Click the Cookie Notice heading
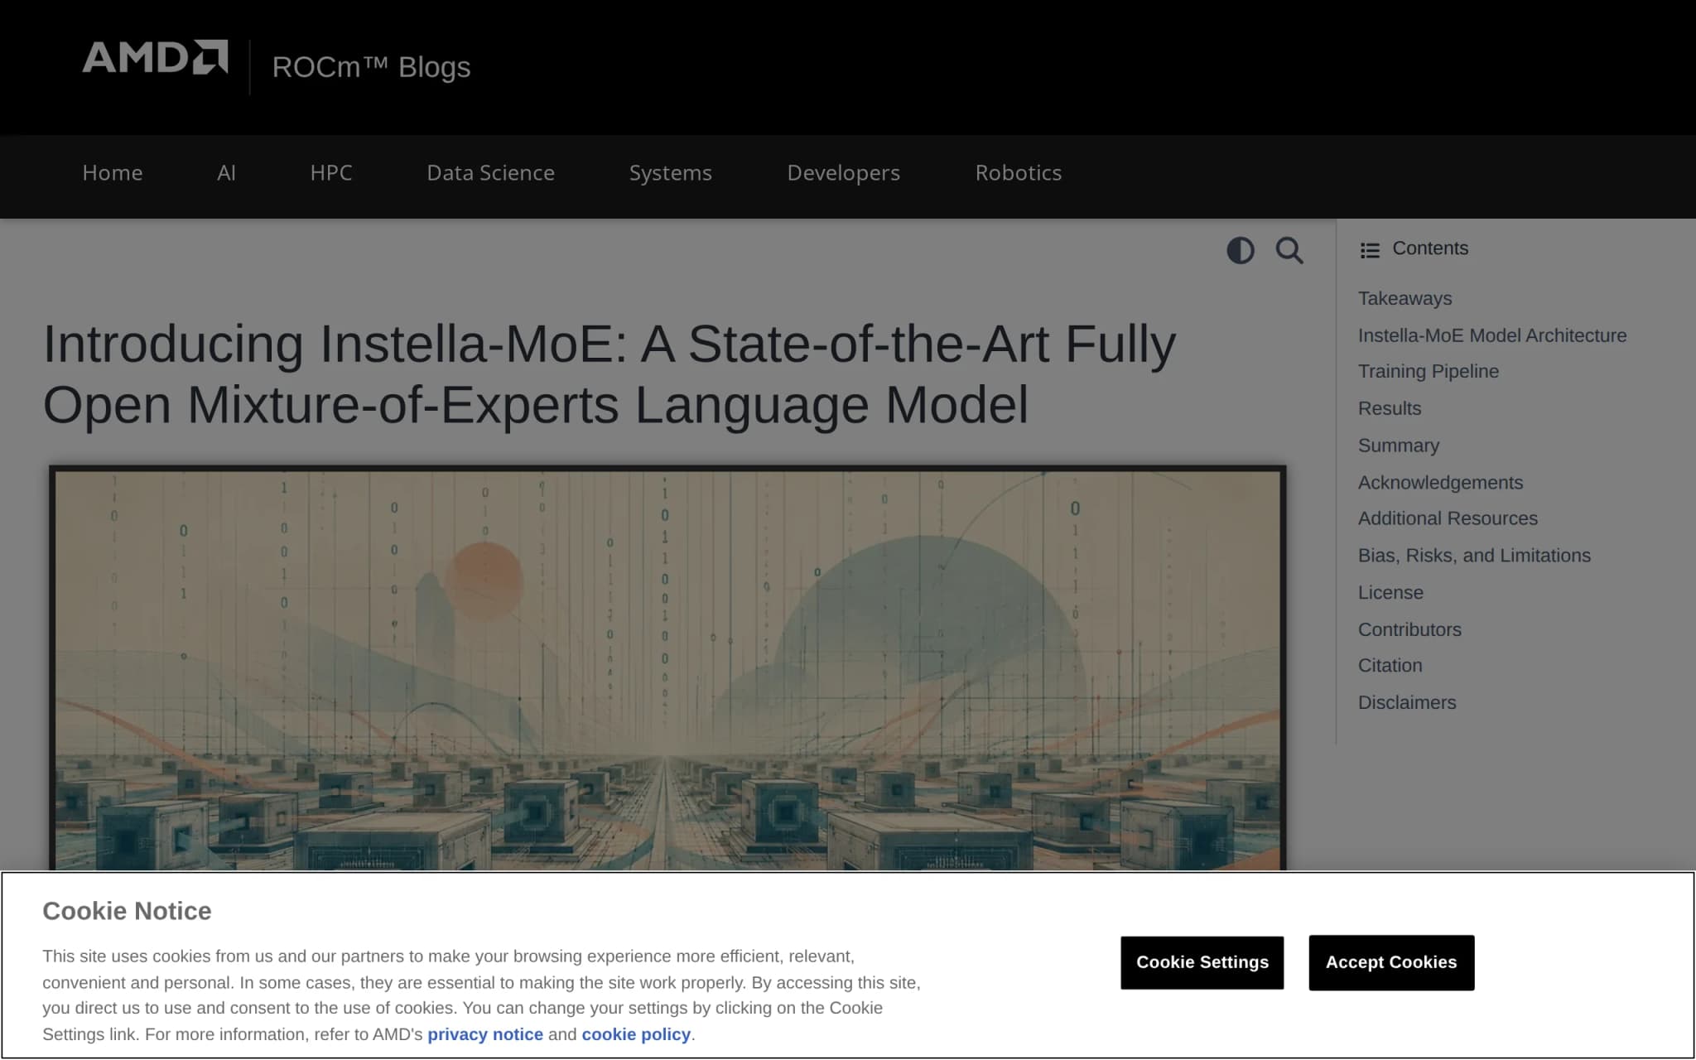 pos(127,911)
